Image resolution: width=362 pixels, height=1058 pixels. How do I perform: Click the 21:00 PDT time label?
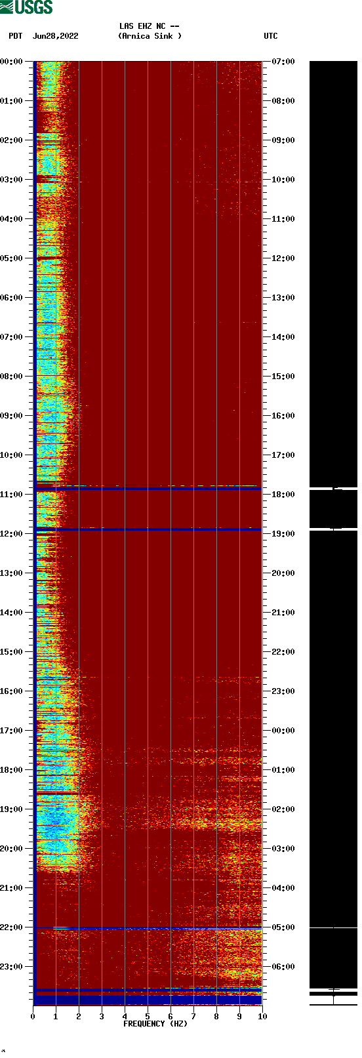[x=11, y=888]
